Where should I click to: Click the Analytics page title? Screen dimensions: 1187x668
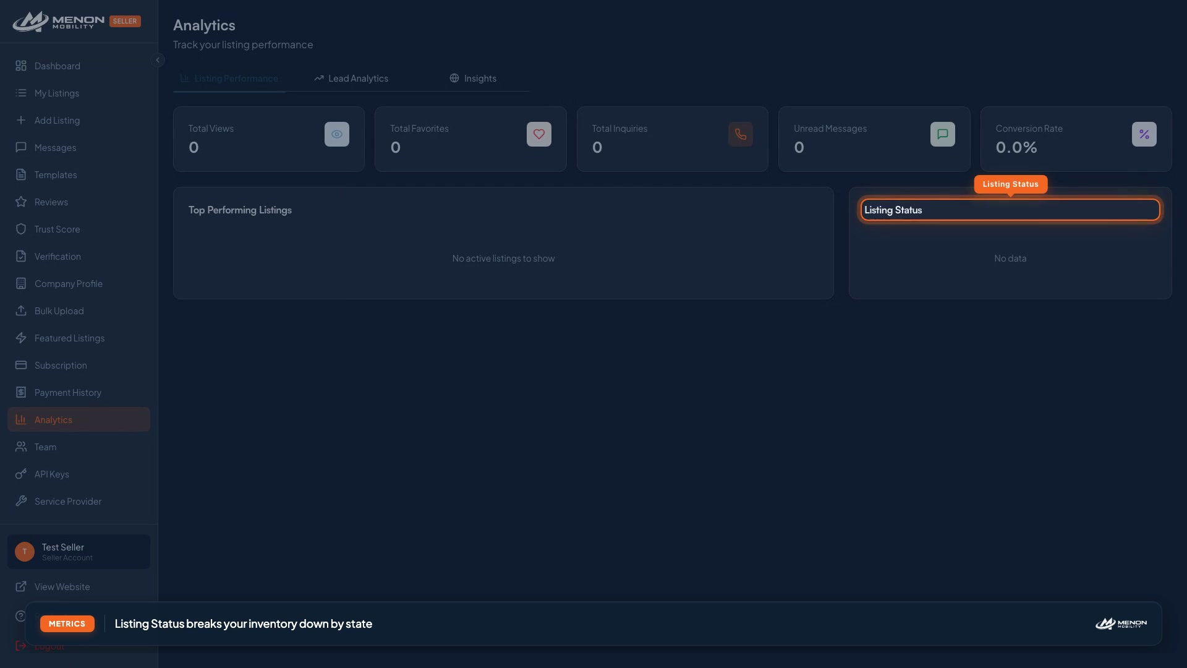coord(204,25)
